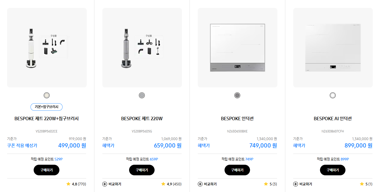Click the plus compare icon for BESPOKE 인덕션
Viewport: 377px width, 192px height.
pyautogui.click(x=200, y=184)
